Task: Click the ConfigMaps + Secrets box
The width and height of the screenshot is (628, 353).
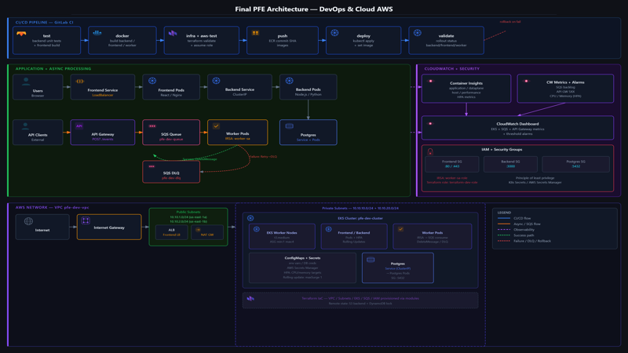Action: (x=302, y=267)
